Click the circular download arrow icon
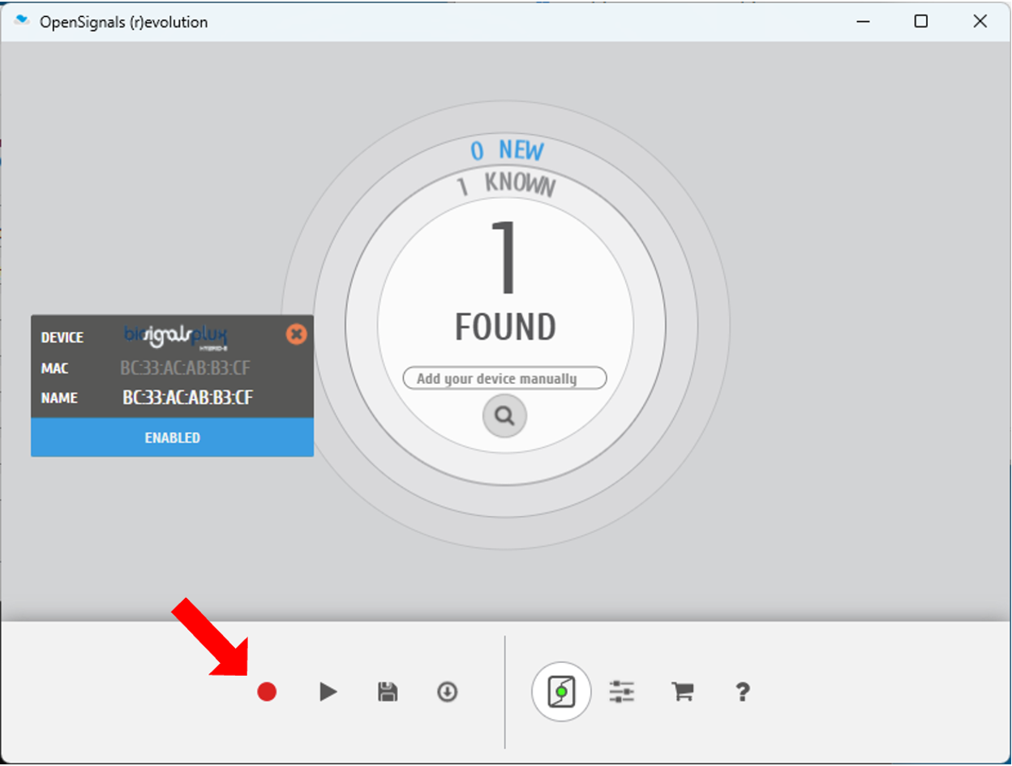This screenshot has width=1012, height=766. [448, 692]
